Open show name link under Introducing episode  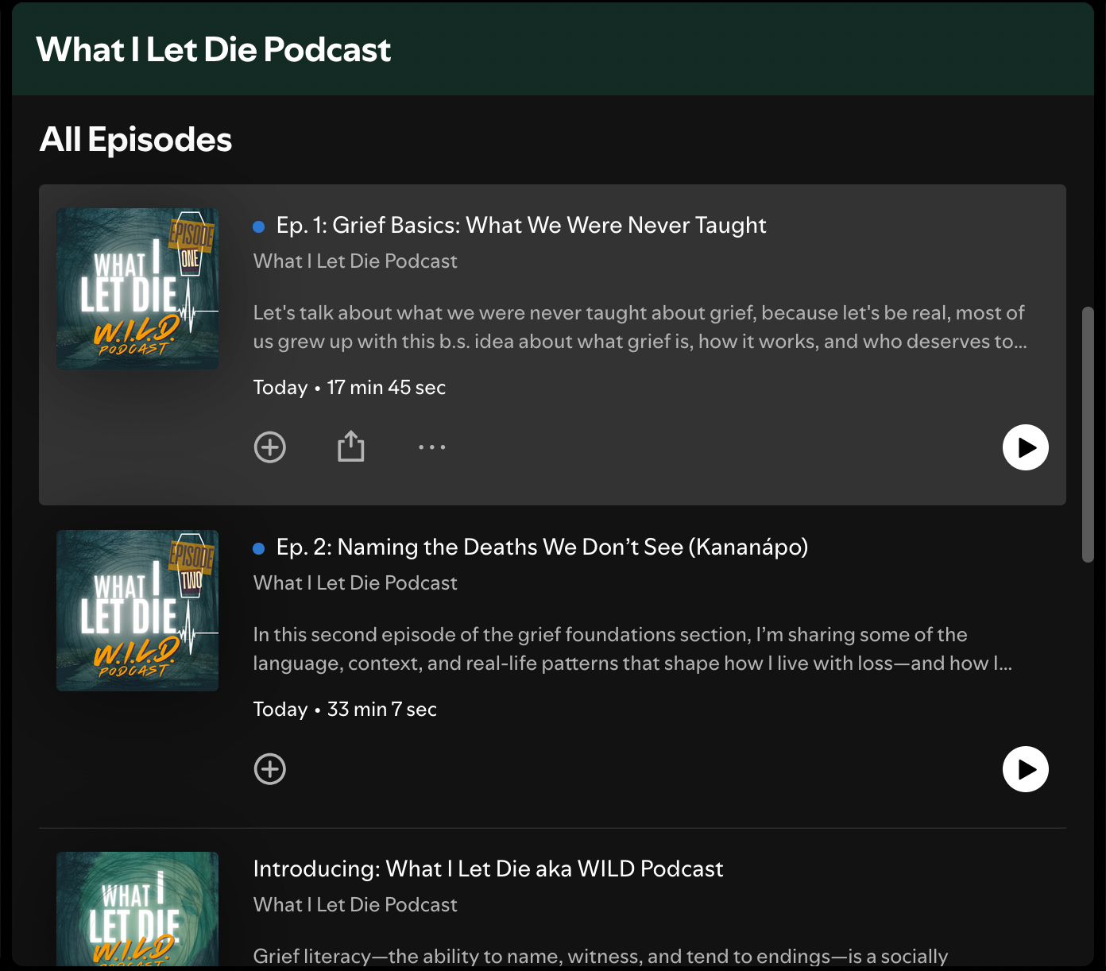click(x=355, y=905)
